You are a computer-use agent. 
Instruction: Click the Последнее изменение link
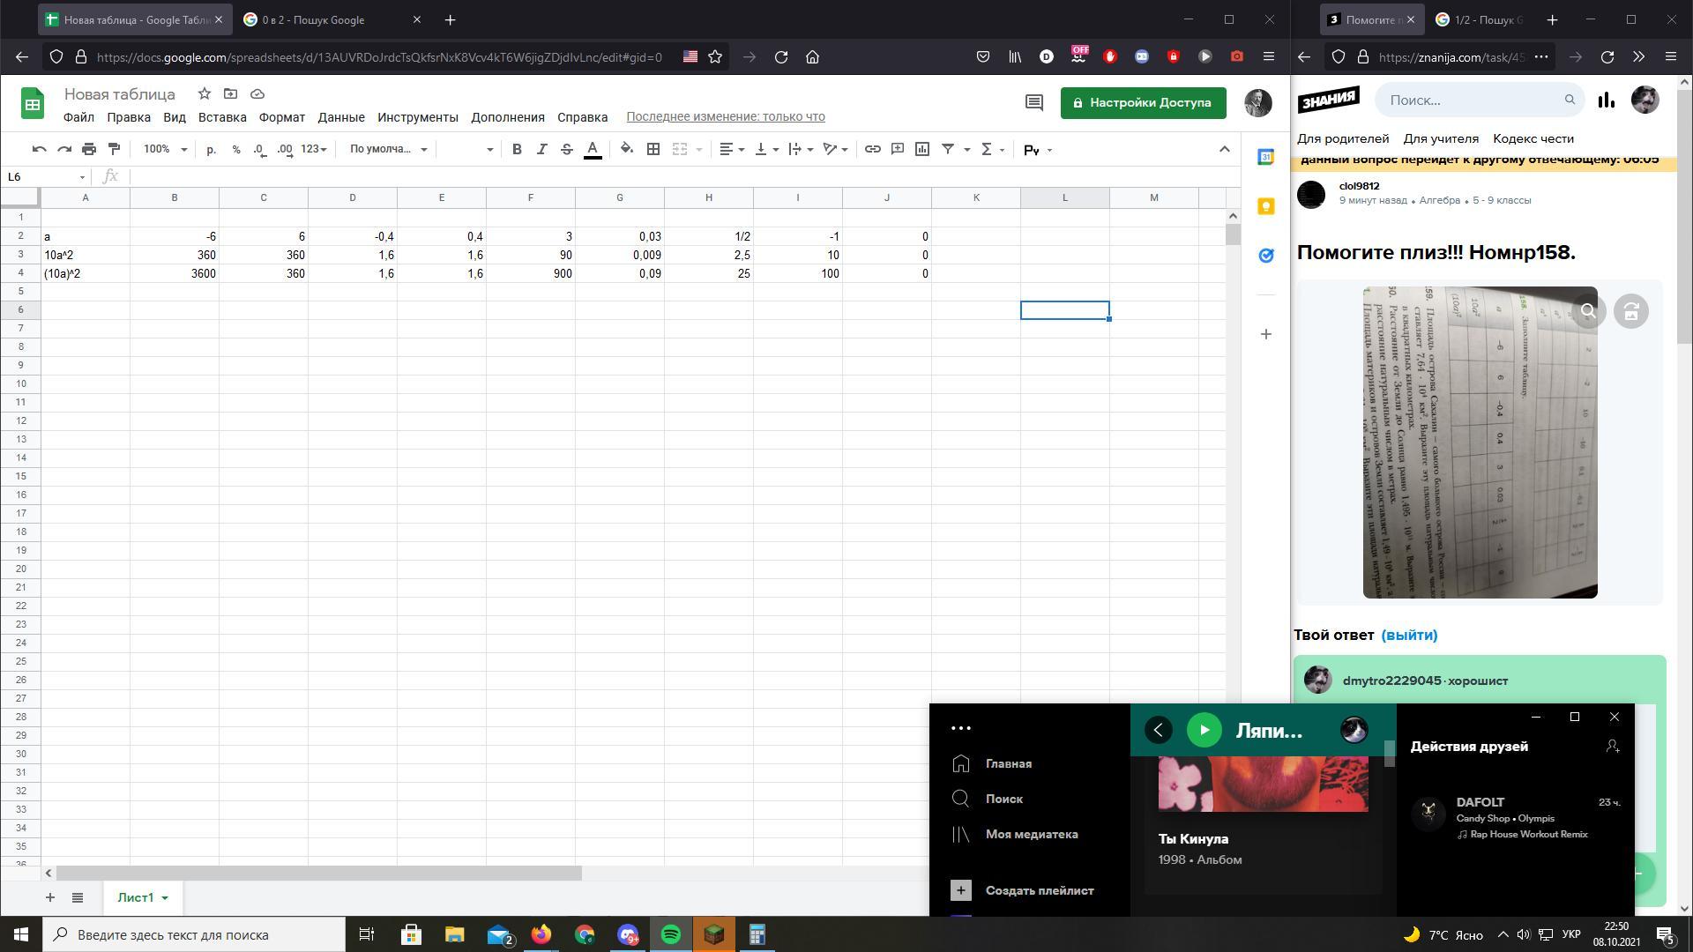[x=726, y=117]
